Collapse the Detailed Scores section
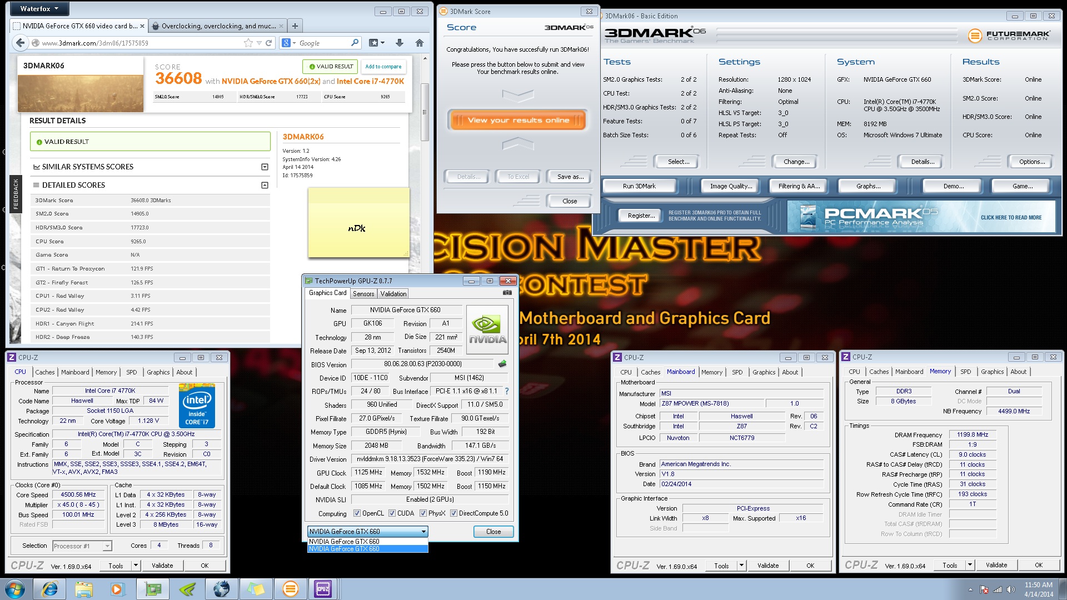 [265, 185]
